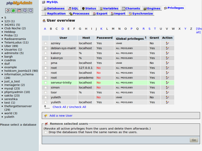Click Add a new User link

61,116
